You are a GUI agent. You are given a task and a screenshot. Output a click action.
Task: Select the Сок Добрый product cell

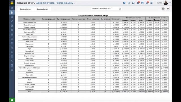click(x=29, y=46)
